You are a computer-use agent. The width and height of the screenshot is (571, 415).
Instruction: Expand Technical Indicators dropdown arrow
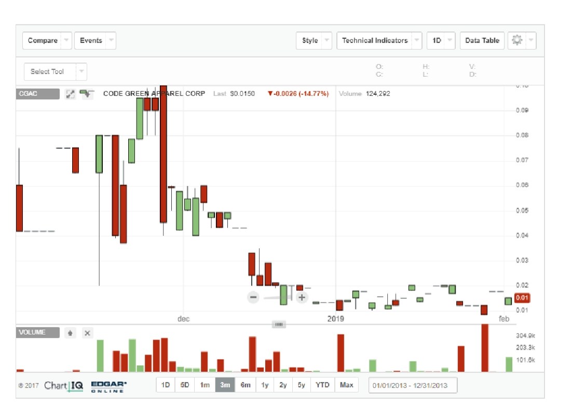[417, 40]
